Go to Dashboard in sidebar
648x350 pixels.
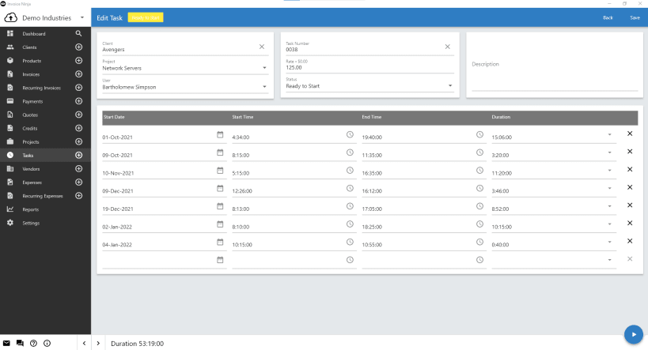coord(34,34)
